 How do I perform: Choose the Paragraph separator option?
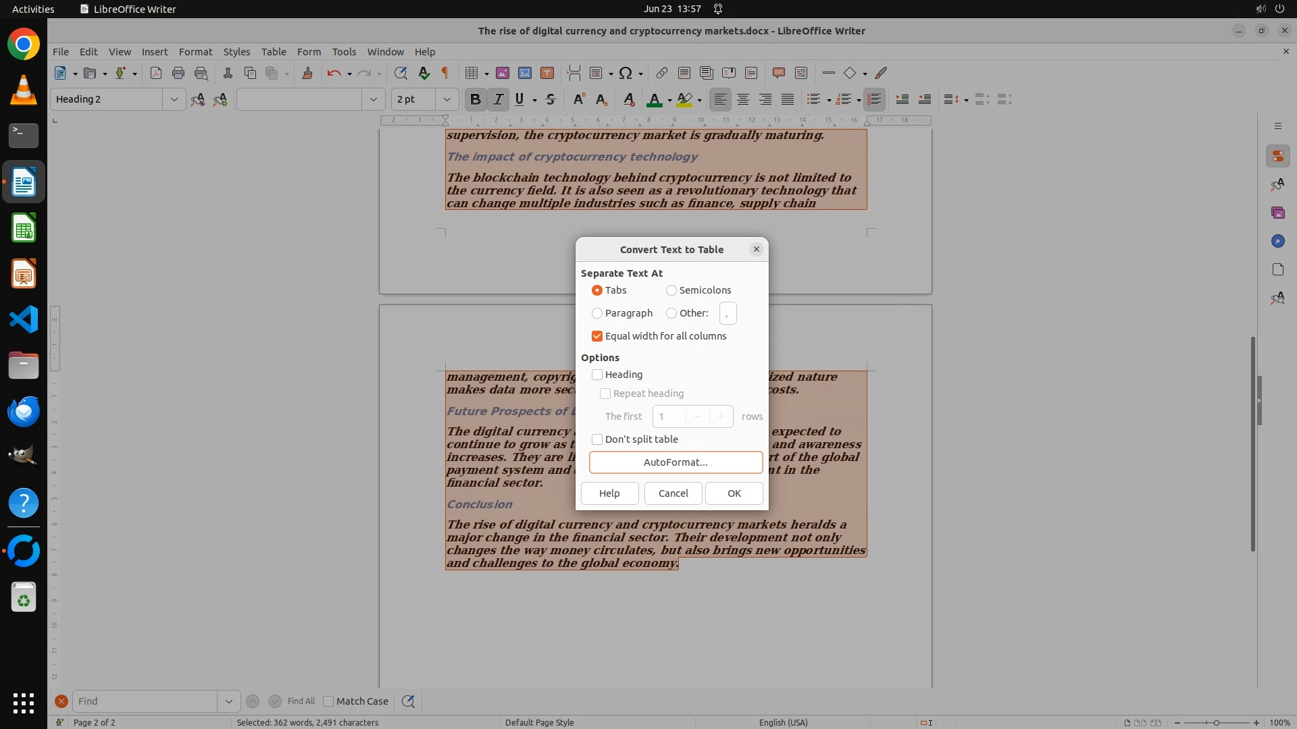pyautogui.click(x=597, y=313)
